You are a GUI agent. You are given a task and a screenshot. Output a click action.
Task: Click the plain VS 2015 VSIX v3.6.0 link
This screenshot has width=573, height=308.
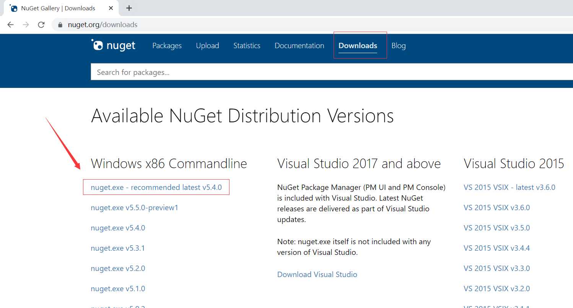(496, 207)
